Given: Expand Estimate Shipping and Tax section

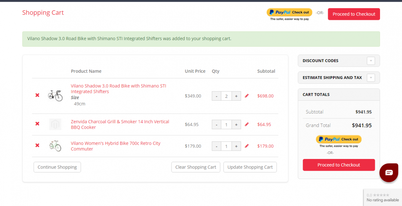Looking at the screenshot, I should coord(371,78).
